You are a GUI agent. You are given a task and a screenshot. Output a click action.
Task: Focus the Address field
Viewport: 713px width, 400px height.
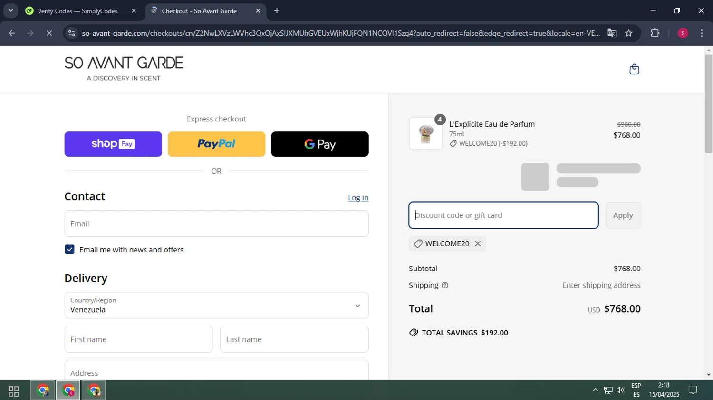[x=216, y=370]
